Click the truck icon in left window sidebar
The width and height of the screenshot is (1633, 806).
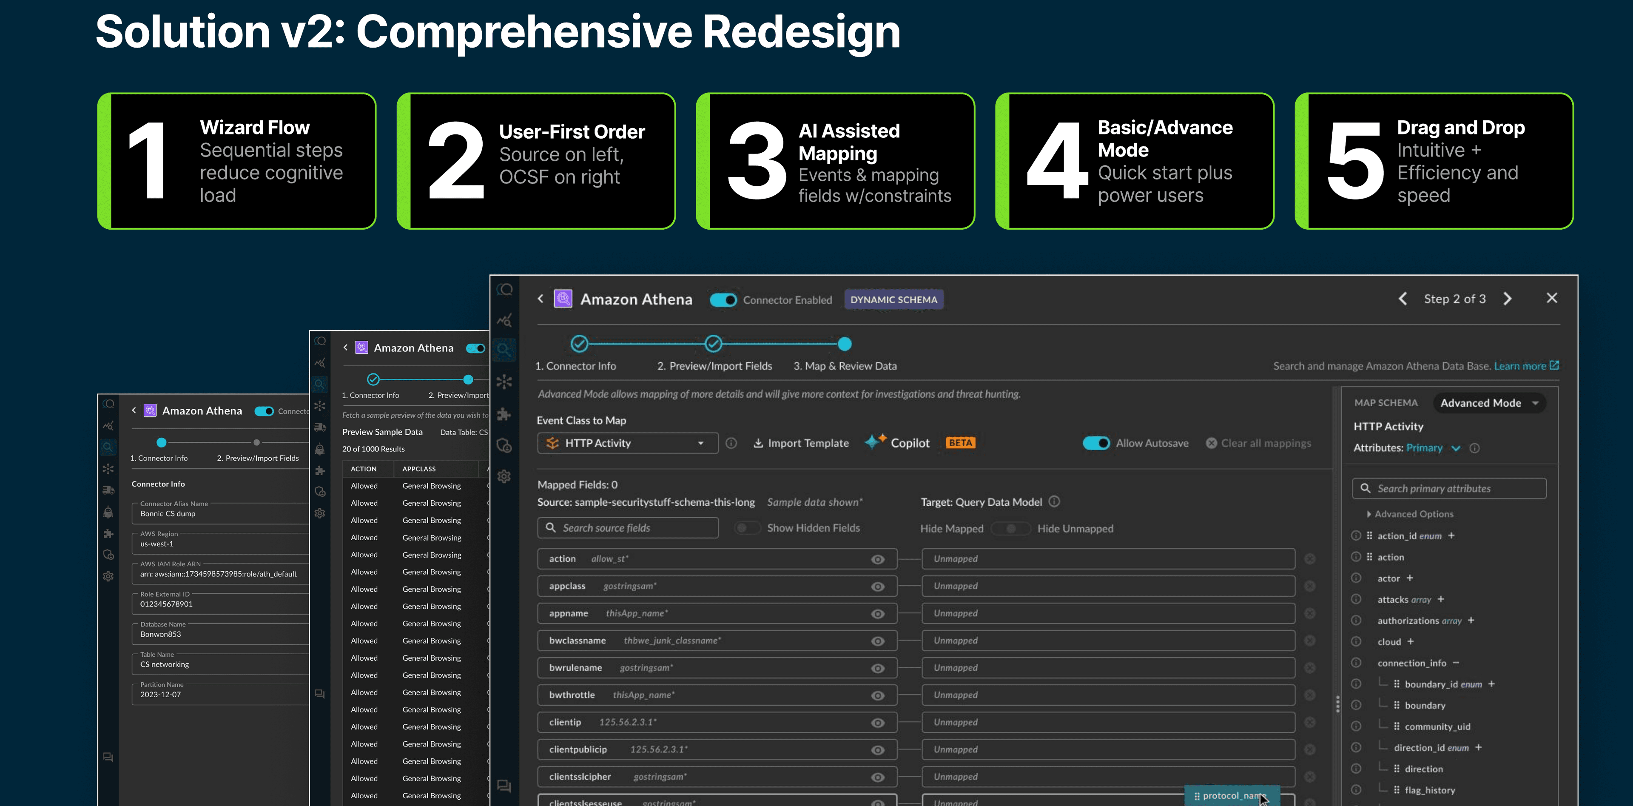point(108,490)
